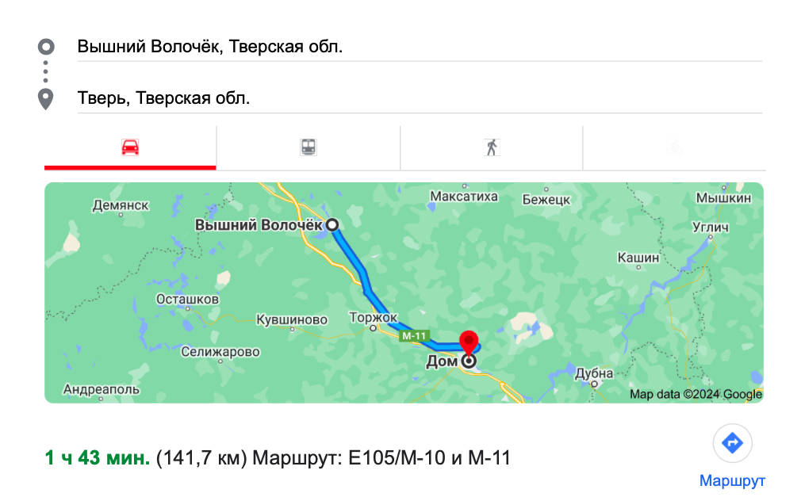Click the red destination marker on map

469,343
